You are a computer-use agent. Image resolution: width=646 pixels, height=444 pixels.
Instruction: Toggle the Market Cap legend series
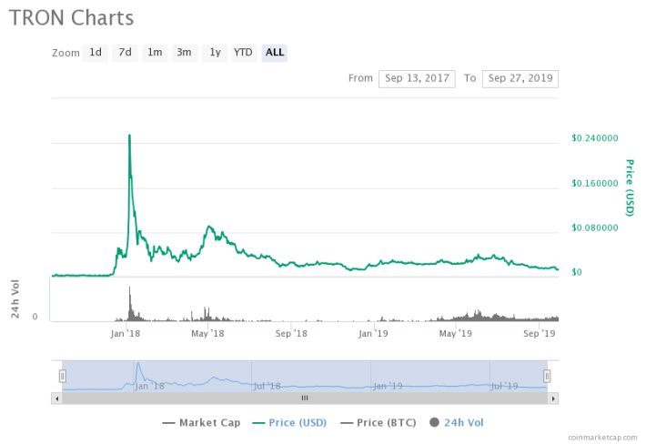201,423
